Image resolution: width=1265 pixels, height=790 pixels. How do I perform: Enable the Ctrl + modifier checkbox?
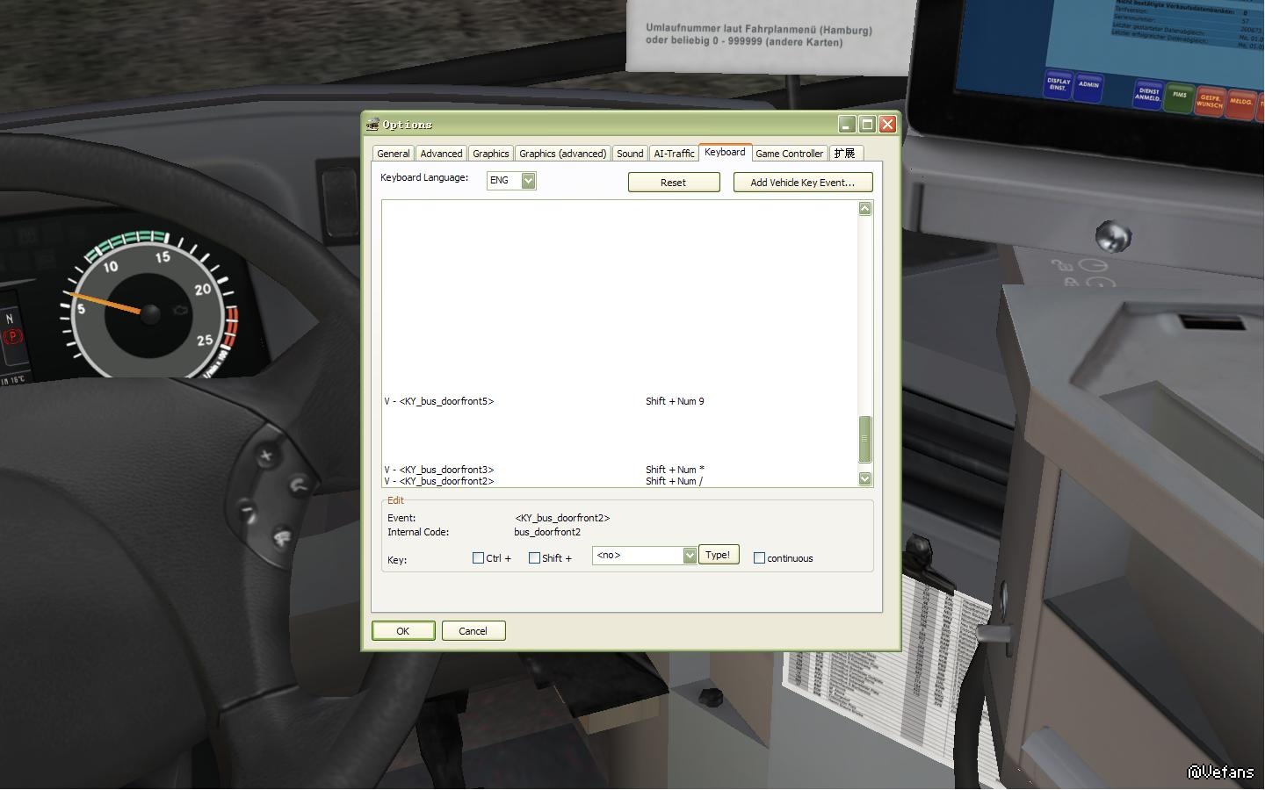point(478,558)
